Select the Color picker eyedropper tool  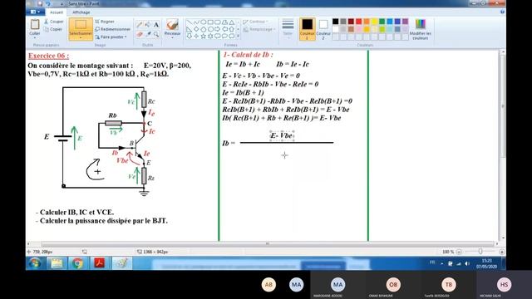(148, 34)
